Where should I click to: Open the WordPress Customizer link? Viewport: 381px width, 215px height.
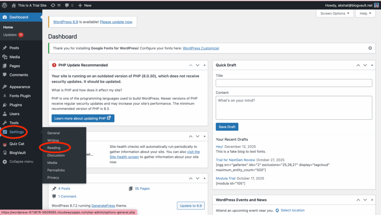click(x=201, y=48)
